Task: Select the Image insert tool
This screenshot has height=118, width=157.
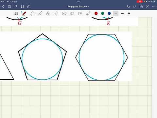Action: click(72, 13)
